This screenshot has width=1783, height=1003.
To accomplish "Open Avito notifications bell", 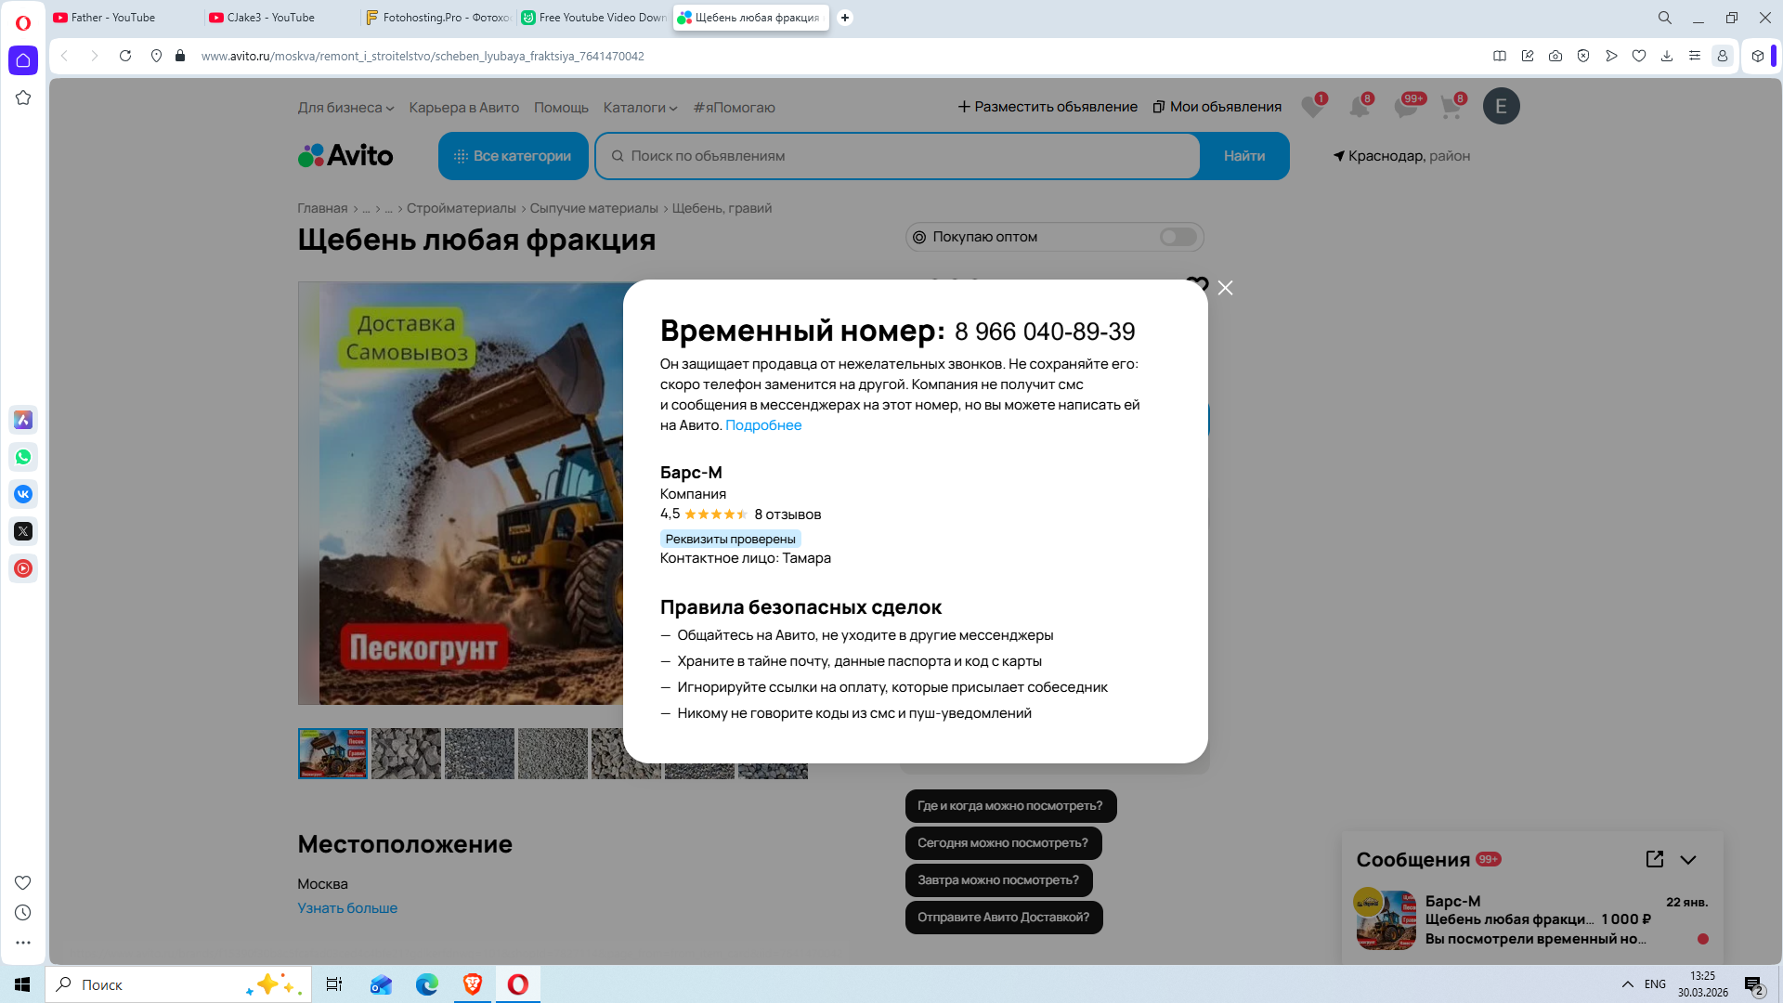I will pyautogui.click(x=1359, y=107).
